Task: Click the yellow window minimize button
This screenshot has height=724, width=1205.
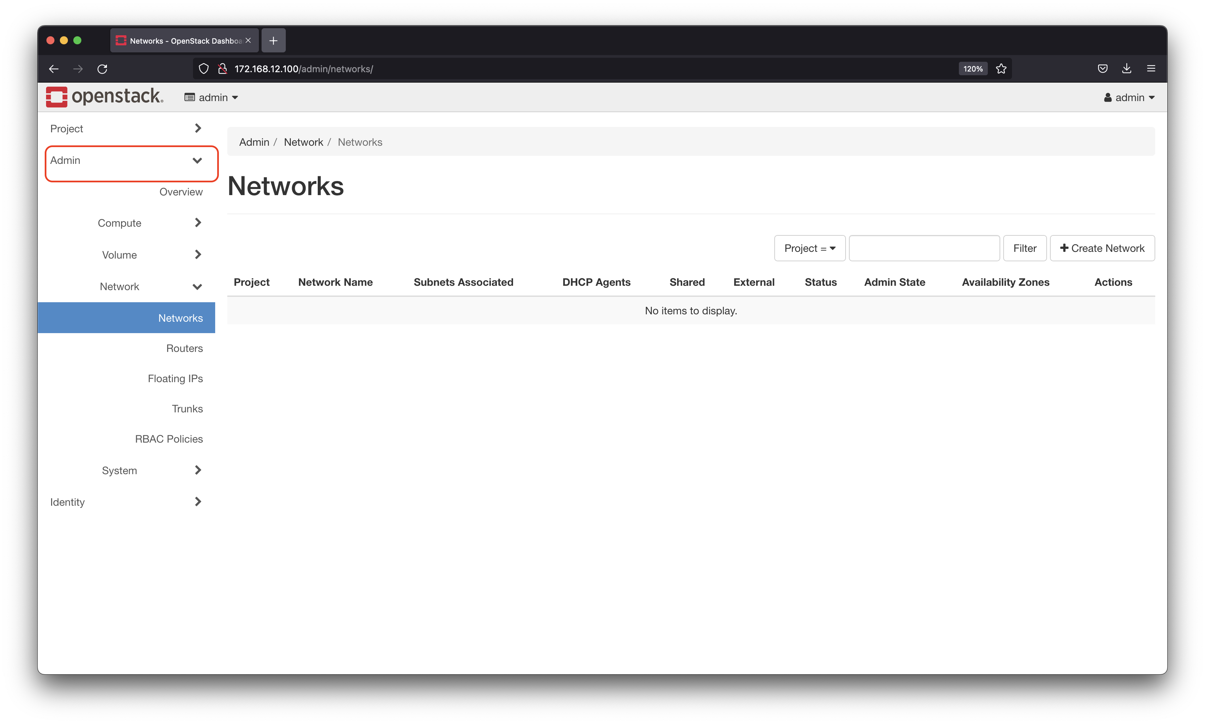Action: 64,41
